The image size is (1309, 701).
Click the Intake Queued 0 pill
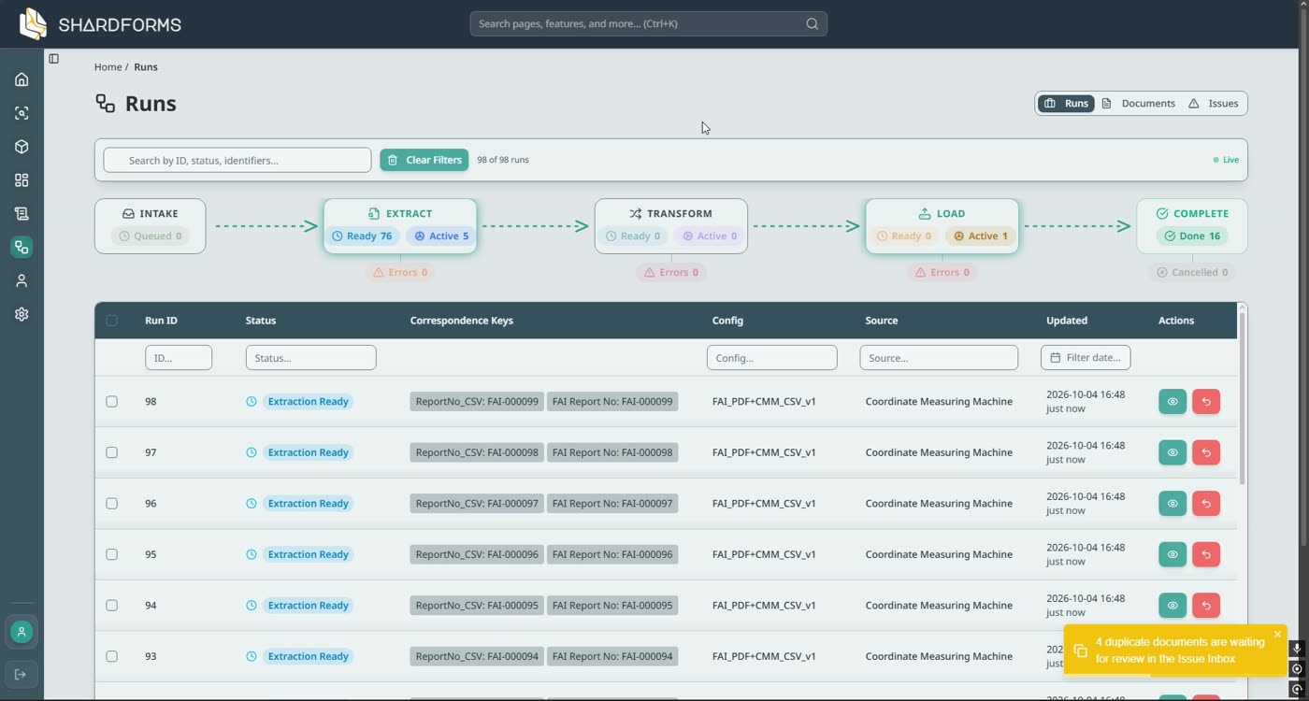click(150, 236)
